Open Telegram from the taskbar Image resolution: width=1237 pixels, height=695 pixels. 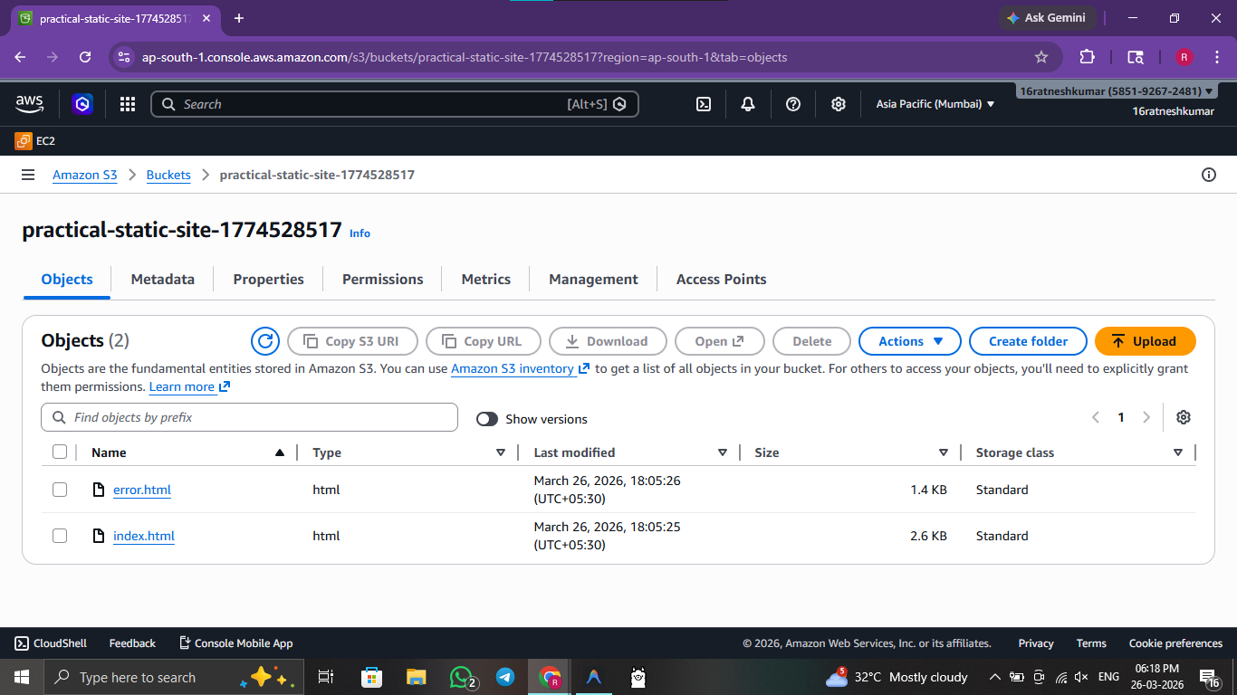pyautogui.click(x=505, y=677)
